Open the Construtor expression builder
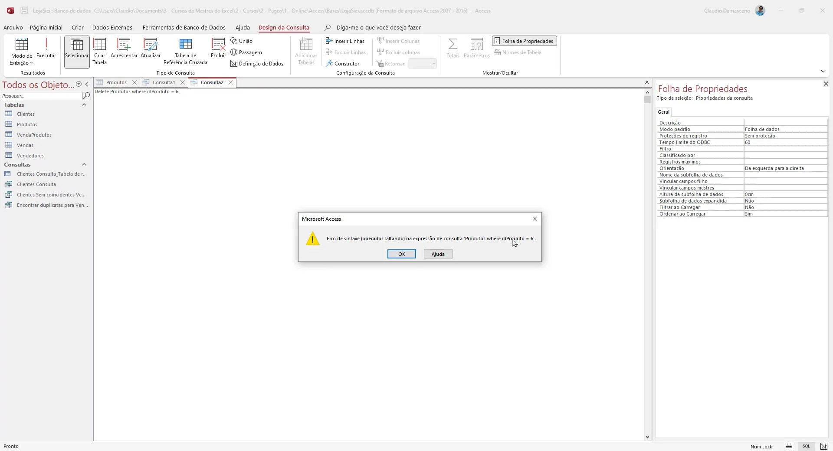Viewport: 833px width, 451px height. 344,63
